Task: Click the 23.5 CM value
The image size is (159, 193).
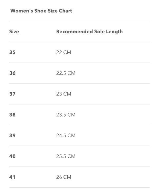Action: tap(66, 115)
